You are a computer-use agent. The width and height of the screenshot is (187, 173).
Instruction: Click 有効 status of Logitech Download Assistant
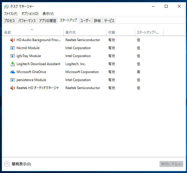[x=112, y=64]
